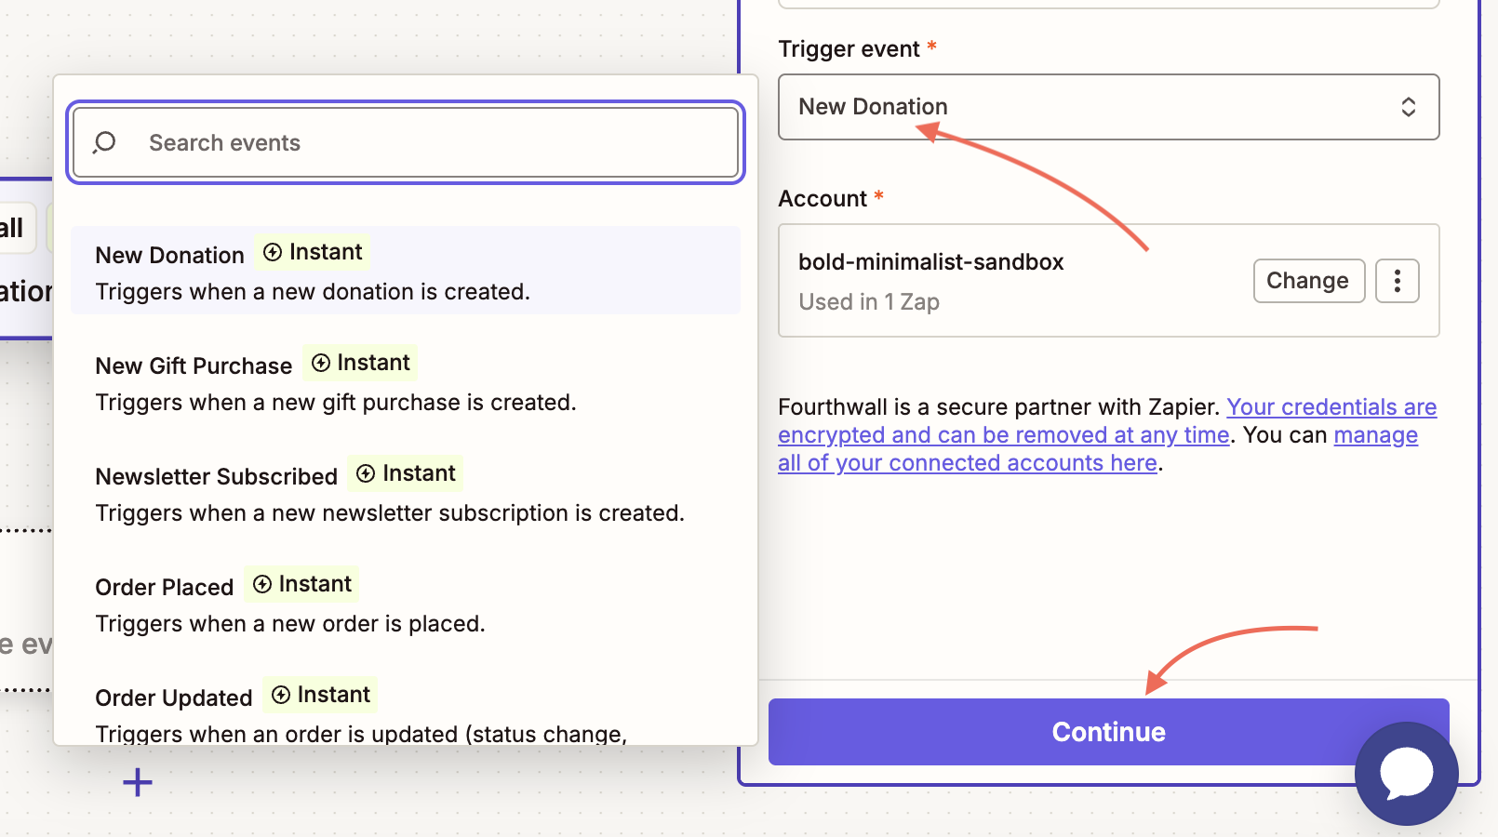Image resolution: width=1498 pixels, height=837 pixels.
Task: Click the Instant badge beside Order Placed
Action: point(301,584)
